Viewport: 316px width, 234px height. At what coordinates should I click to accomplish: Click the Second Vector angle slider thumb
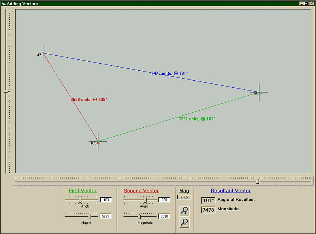coord(145,200)
